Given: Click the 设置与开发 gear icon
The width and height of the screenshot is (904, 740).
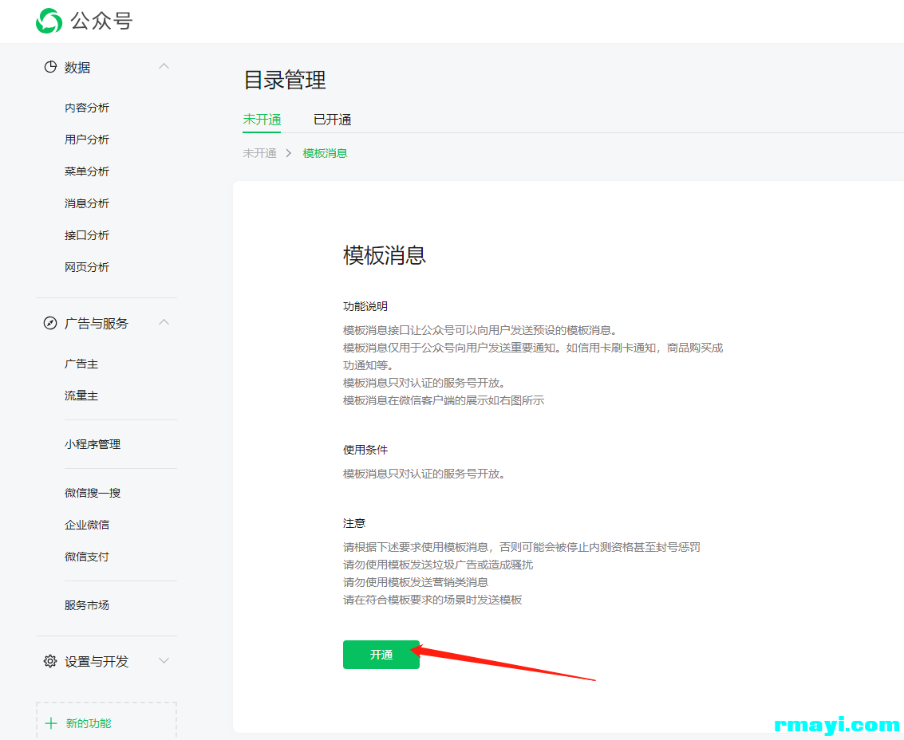Looking at the screenshot, I should point(50,661).
